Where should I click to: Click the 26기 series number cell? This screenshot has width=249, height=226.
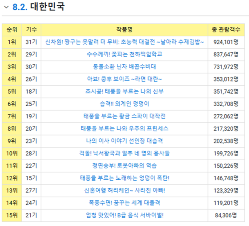click(x=31, y=79)
